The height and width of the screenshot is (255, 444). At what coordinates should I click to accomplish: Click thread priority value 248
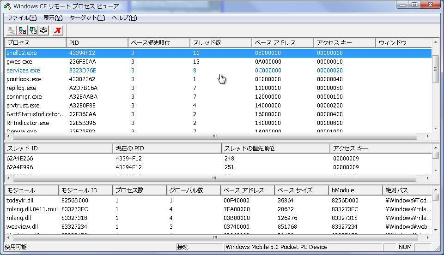pos(229,159)
